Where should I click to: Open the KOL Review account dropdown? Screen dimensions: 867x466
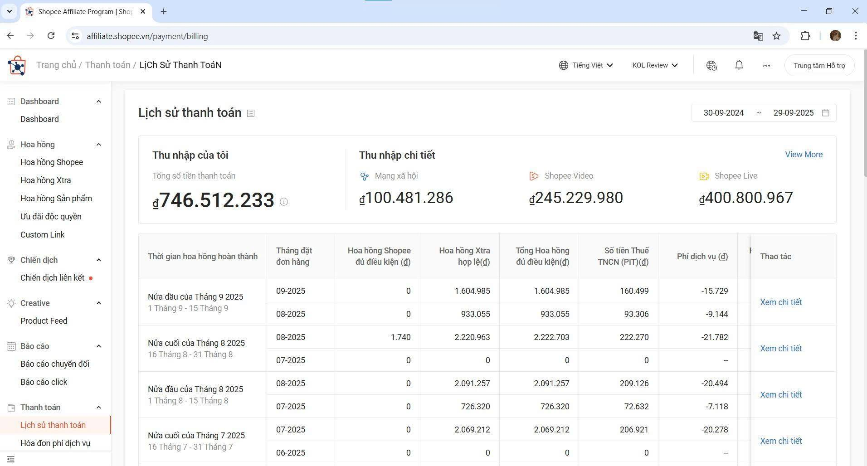pyautogui.click(x=655, y=65)
